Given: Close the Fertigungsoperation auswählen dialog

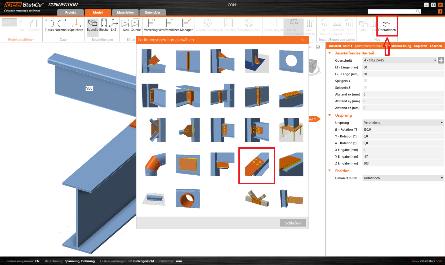Looking at the screenshot, I should (303, 40).
